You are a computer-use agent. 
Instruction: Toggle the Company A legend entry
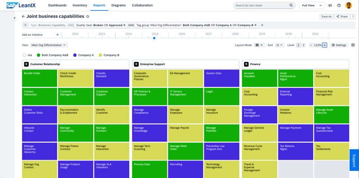tap(83, 55)
